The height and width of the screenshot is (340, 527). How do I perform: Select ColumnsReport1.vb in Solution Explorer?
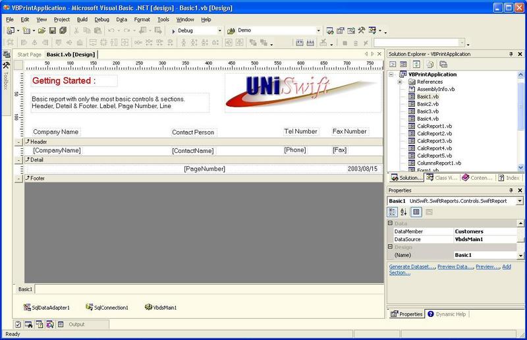click(439, 163)
